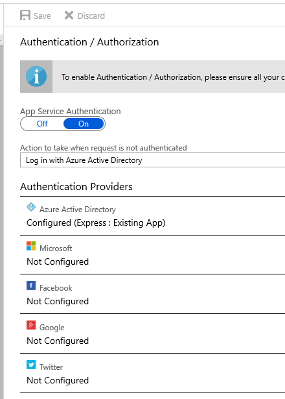
Task: Click the Facebook logo icon
Action: pyautogui.click(x=31, y=285)
